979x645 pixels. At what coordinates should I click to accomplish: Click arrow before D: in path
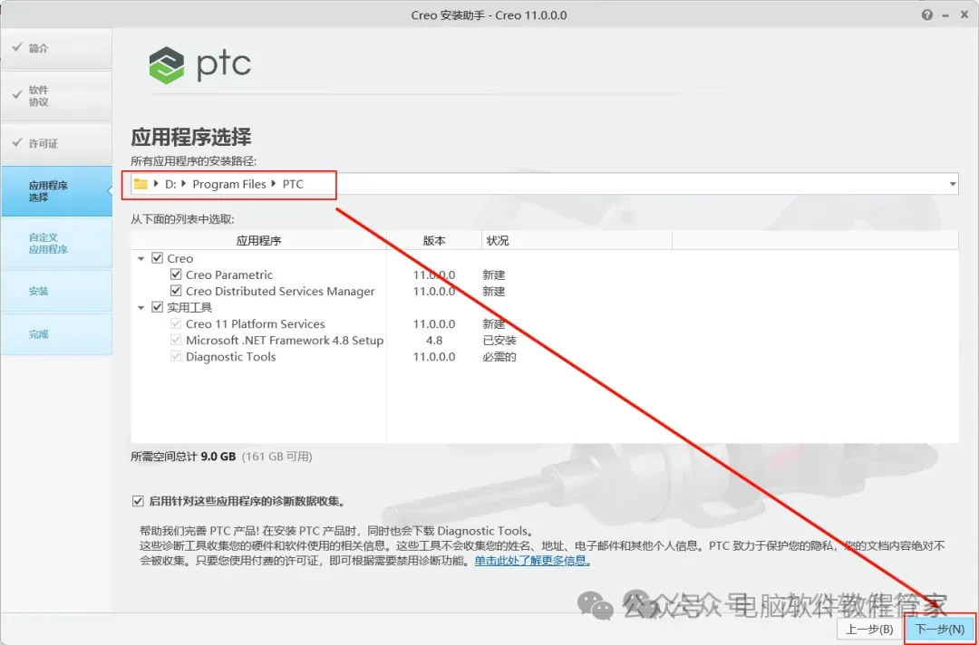[x=156, y=184]
